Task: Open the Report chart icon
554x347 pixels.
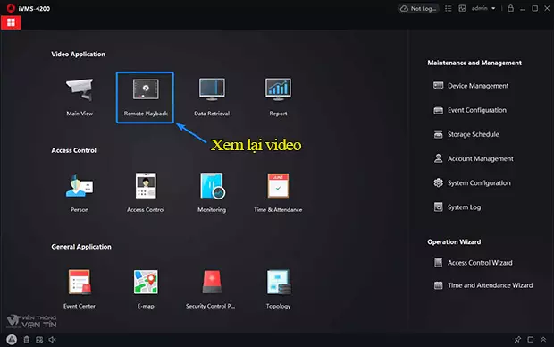Action: tap(278, 89)
